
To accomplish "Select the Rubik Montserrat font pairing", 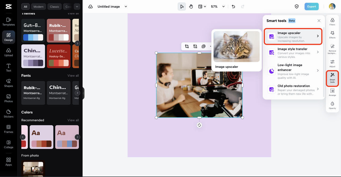I will tap(33, 93).
